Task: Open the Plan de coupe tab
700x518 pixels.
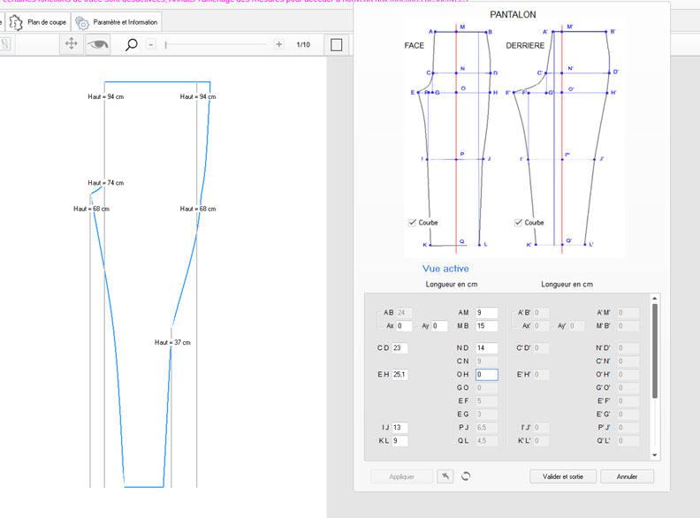Action: [x=46, y=21]
